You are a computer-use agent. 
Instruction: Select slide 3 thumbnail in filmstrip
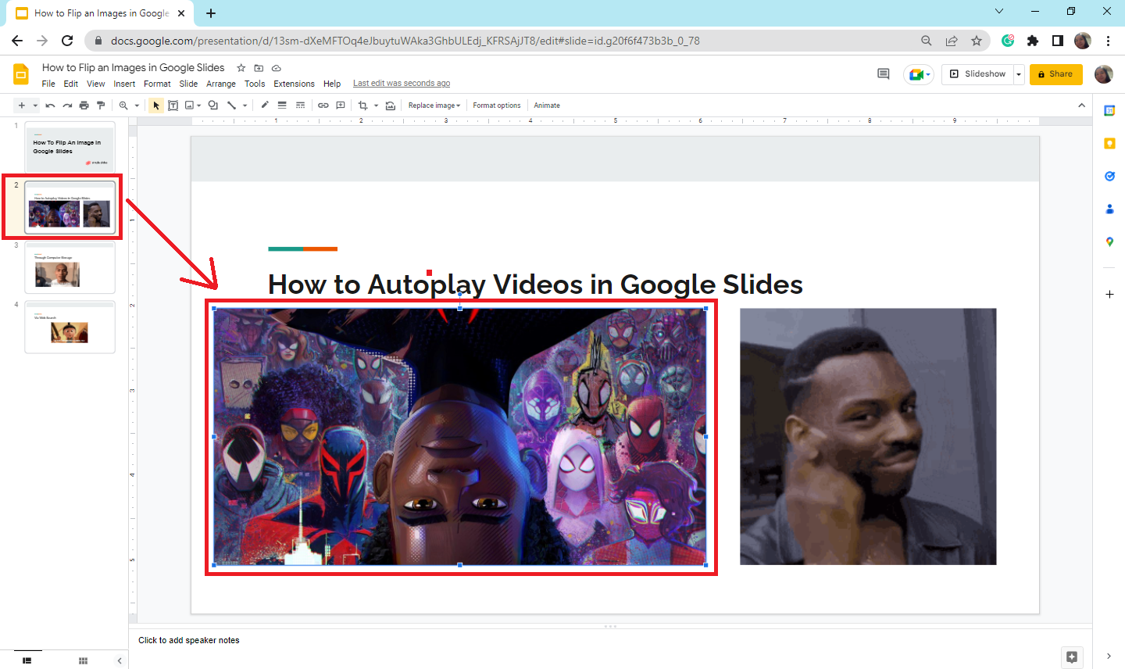pos(70,267)
